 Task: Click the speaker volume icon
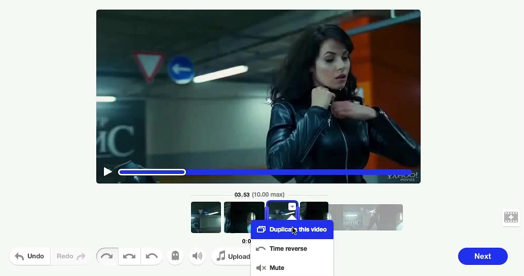point(197,256)
